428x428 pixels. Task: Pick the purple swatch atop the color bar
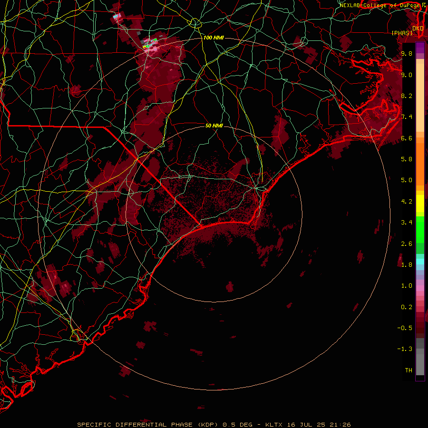[x=420, y=48]
